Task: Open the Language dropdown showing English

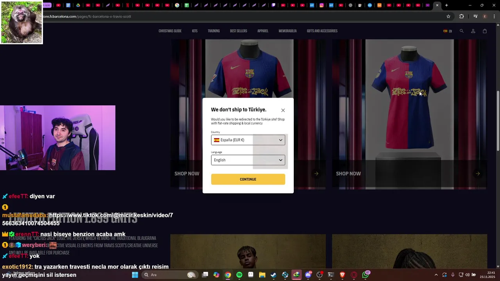Action: [248, 160]
